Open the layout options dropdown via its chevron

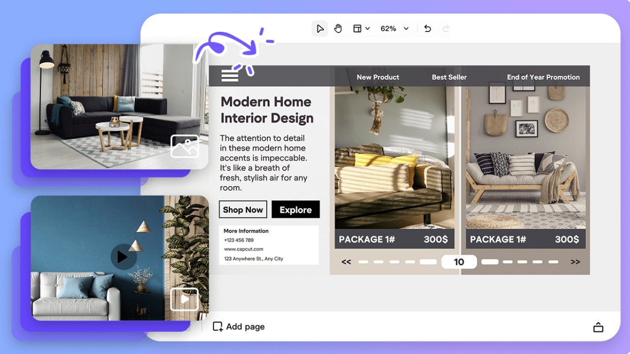368,28
